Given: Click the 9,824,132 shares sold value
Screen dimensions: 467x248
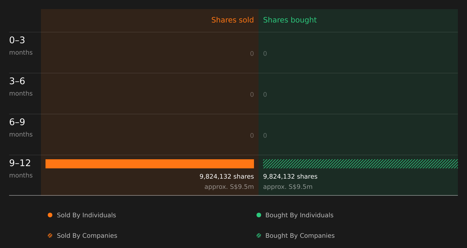Looking at the screenshot, I should pyautogui.click(x=227, y=176).
